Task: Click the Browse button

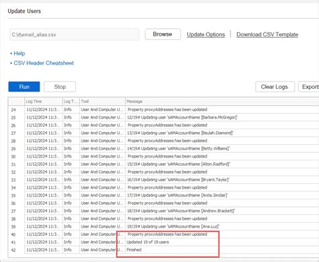Action: tap(163, 34)
